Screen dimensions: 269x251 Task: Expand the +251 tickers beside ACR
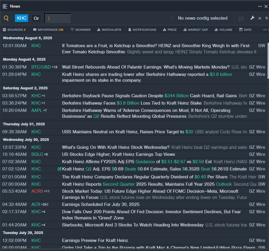point(45,204)
